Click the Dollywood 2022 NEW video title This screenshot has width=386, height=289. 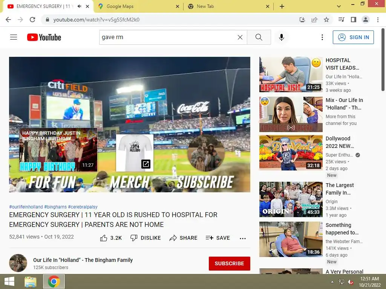(x=340, y=142)
